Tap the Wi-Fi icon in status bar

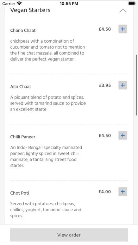[x=19, y=3]
